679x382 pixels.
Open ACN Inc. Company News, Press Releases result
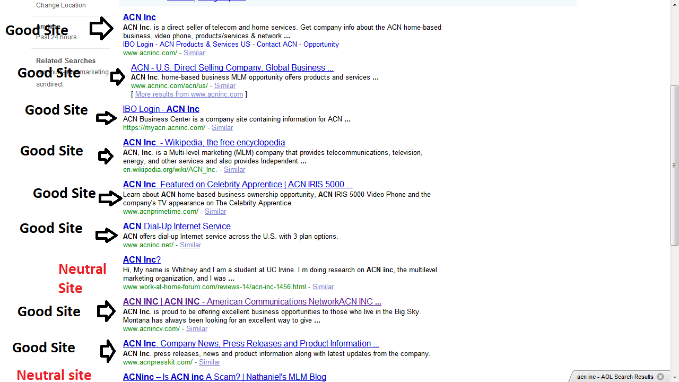[251, 344]
